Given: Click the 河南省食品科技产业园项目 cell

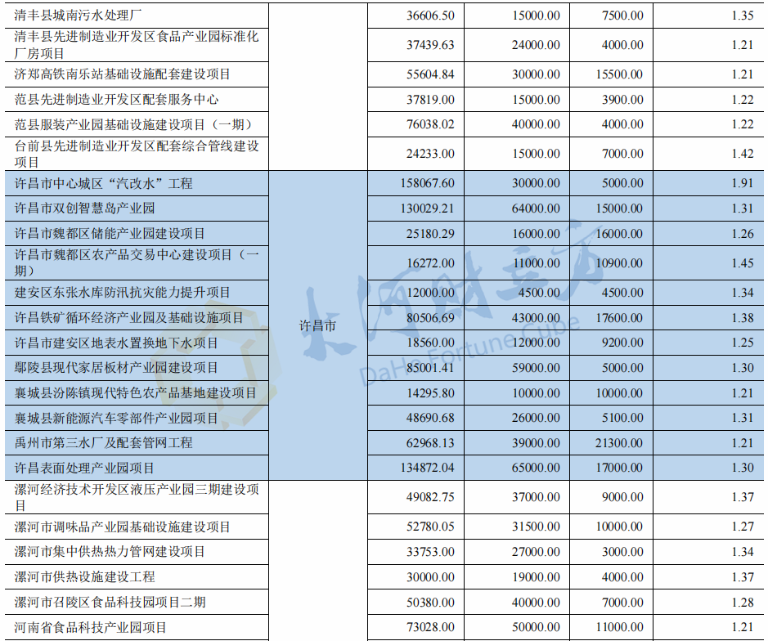Looking at the screenshot, I should point(91,628).
